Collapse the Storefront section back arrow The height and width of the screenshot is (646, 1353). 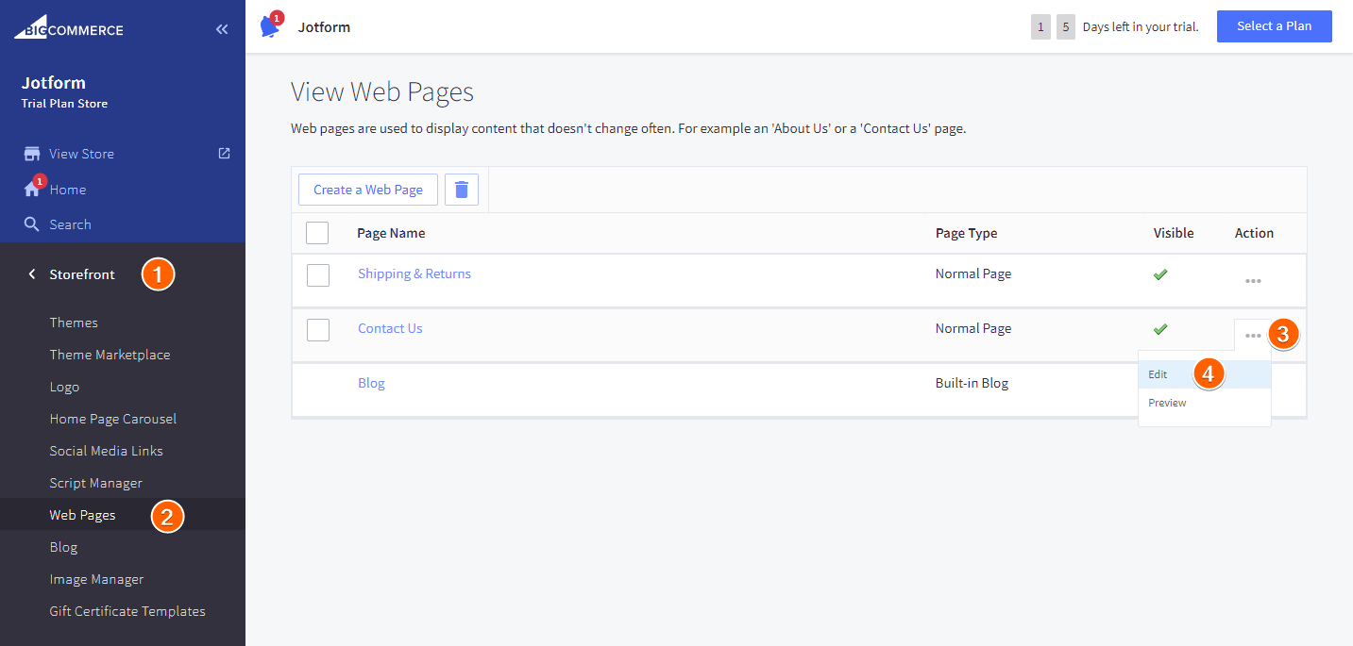click(x=32, y=274)
